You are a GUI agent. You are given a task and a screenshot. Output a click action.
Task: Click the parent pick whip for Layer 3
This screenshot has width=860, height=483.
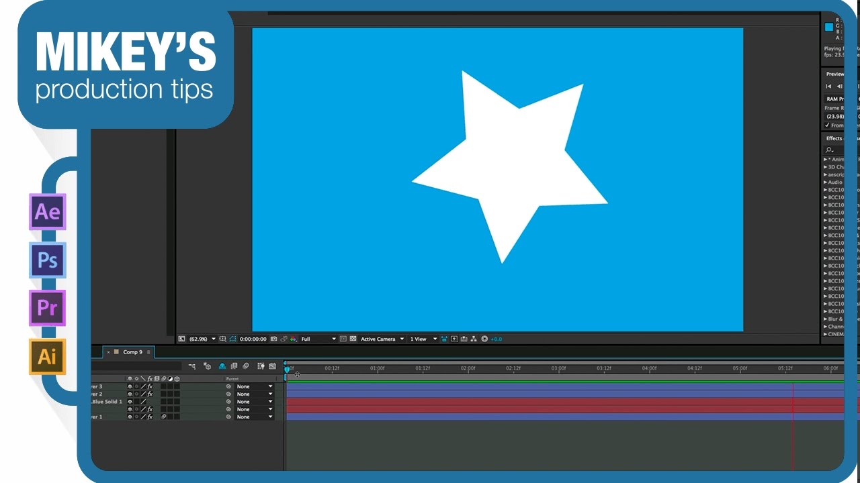pos(228,386)
